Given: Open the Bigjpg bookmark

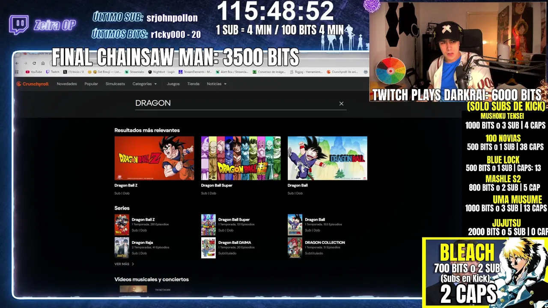Looking at the screenshot, I should (x=307, y=72).
